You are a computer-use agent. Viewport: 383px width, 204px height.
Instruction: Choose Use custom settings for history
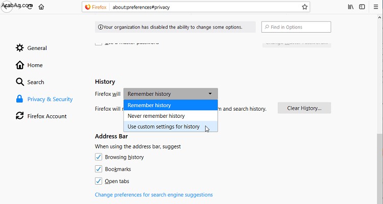point(171,126)
